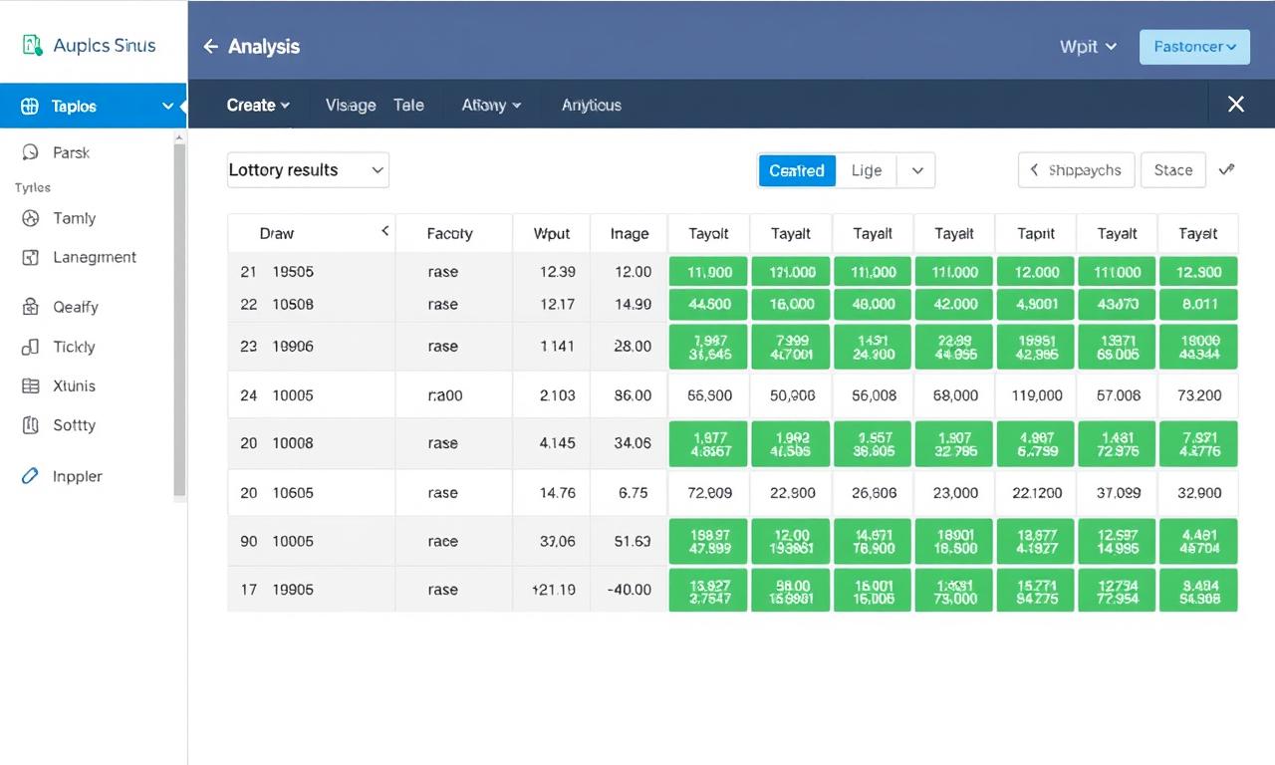The image size is (1275, 765).
Task: Click the Inppler pencil icon
Action: click(30, 476)
